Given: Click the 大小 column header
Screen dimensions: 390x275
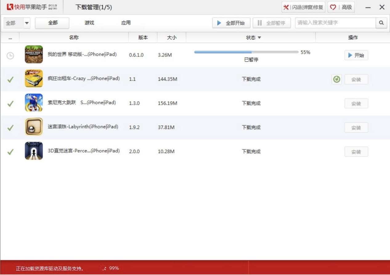Looking at the screenshot, I should [x=172, y=38].
